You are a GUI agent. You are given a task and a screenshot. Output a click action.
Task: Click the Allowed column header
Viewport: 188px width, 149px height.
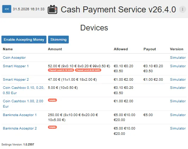121,49
